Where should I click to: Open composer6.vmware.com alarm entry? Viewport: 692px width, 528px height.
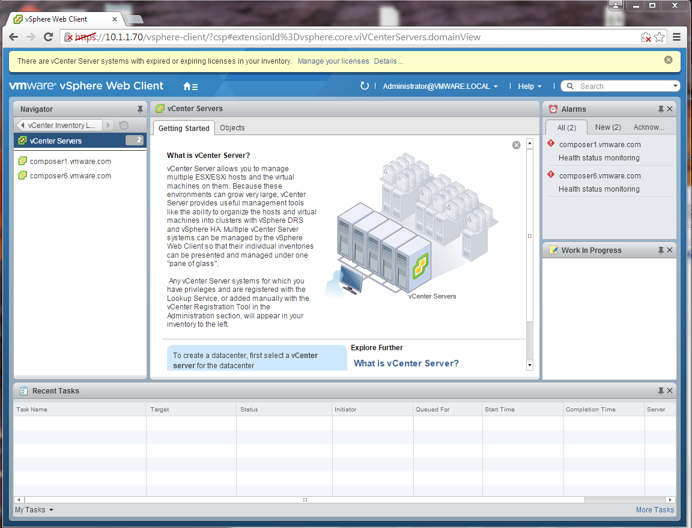click(x=599, y=176)
